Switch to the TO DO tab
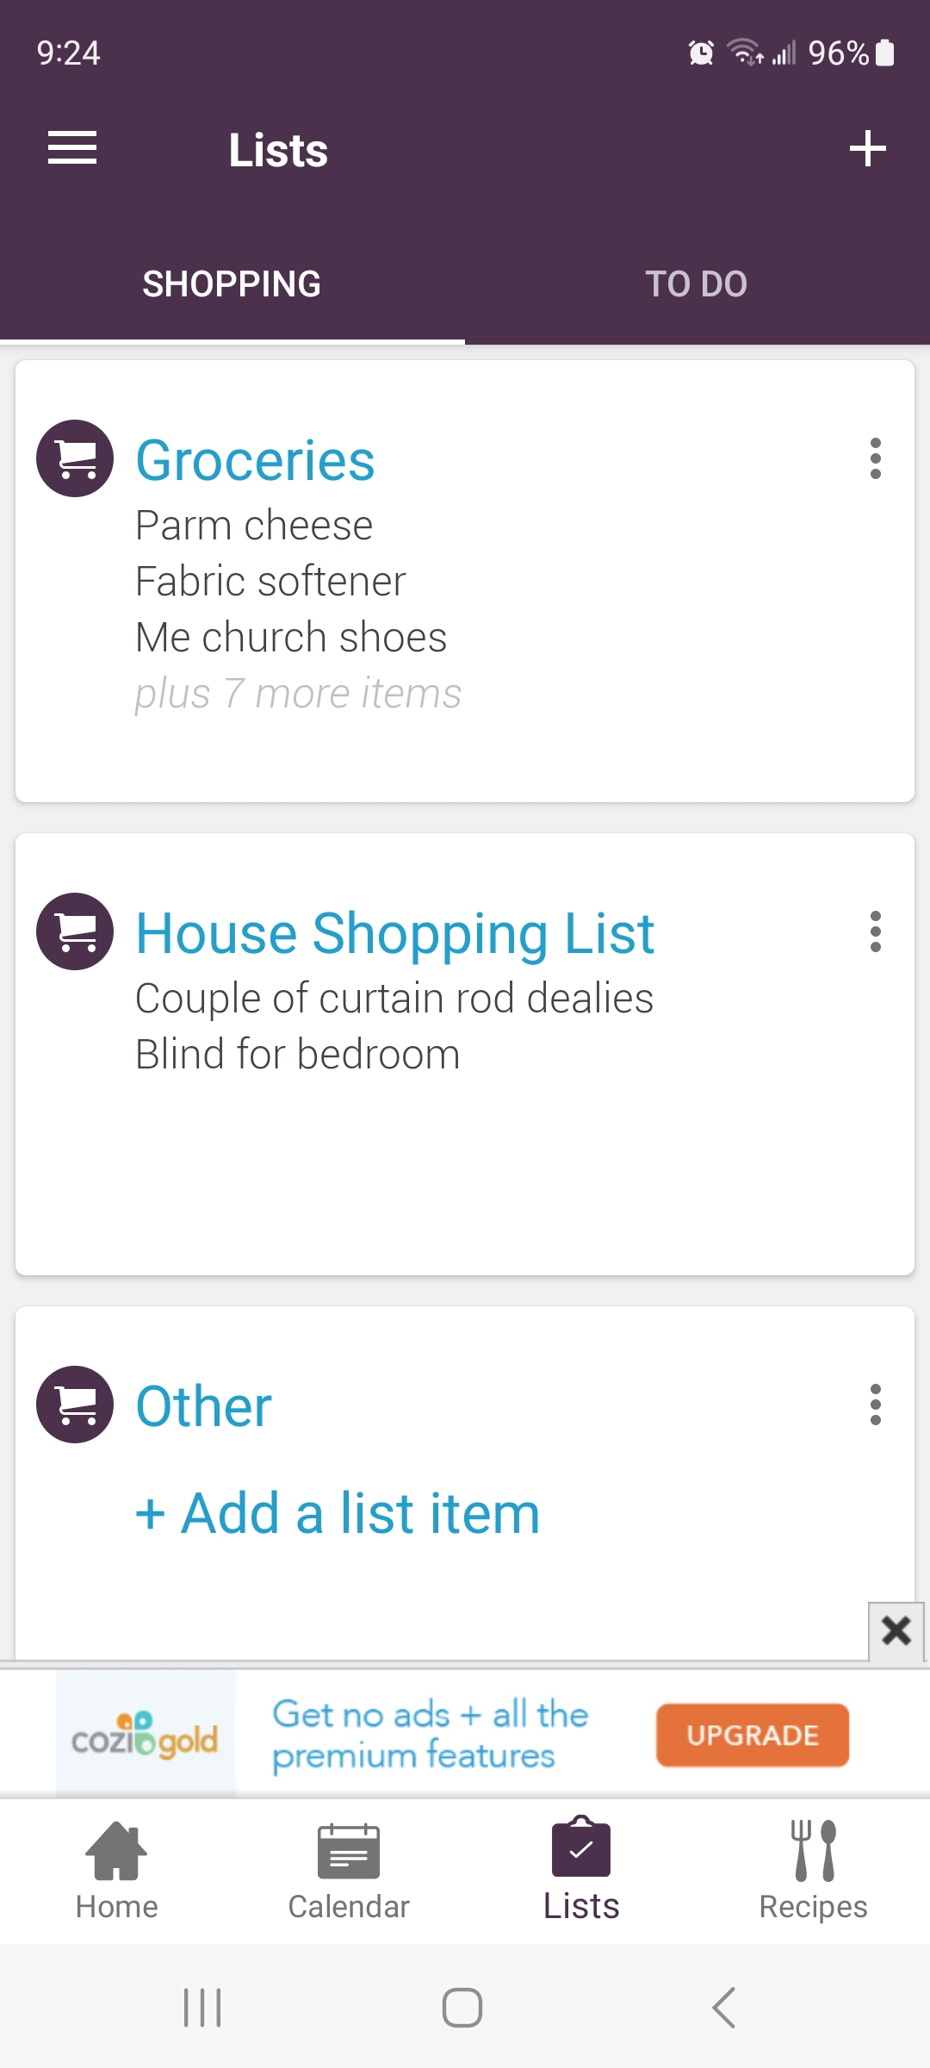930x2068 pixels. (x=697, y=284)
